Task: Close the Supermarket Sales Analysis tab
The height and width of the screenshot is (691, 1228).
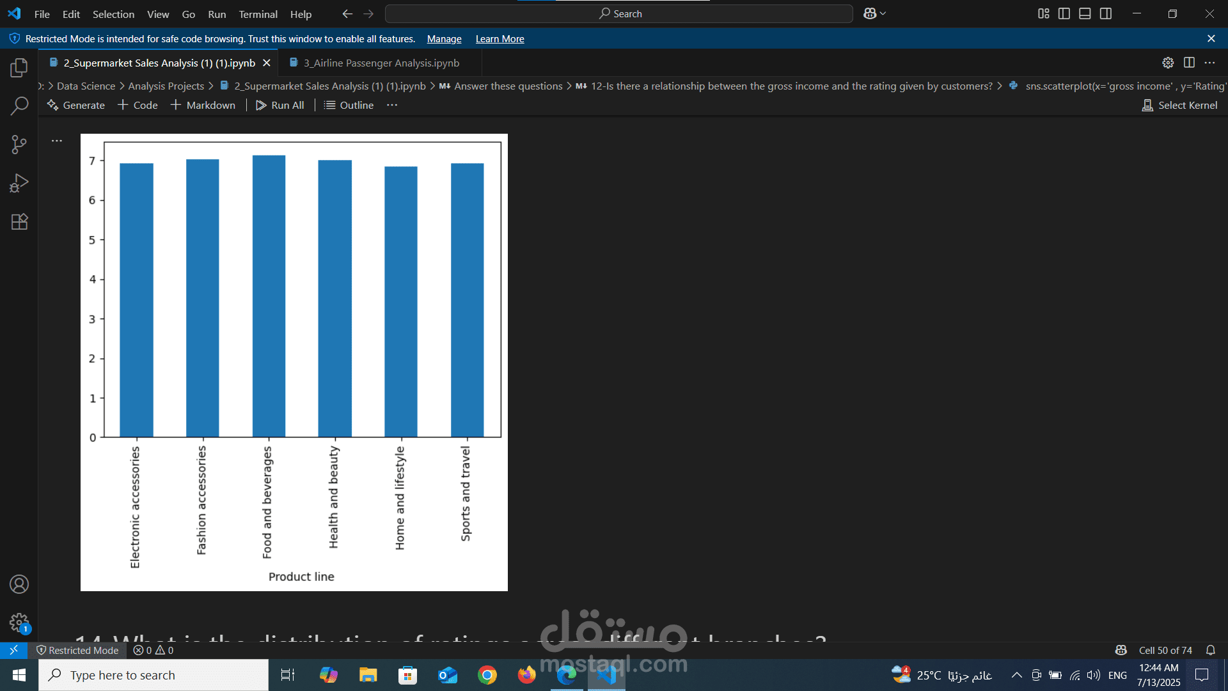Action: pyautogui.click(x=267, y=63)
